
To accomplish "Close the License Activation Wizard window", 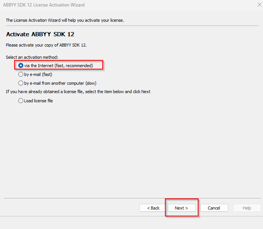I will (260, 5).
